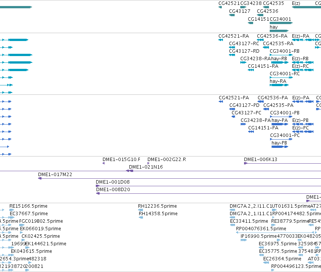The width and height of the screenshot is (321, 272).
Task: Click EST RE38779.5prime
Action: tap(290, 221)
